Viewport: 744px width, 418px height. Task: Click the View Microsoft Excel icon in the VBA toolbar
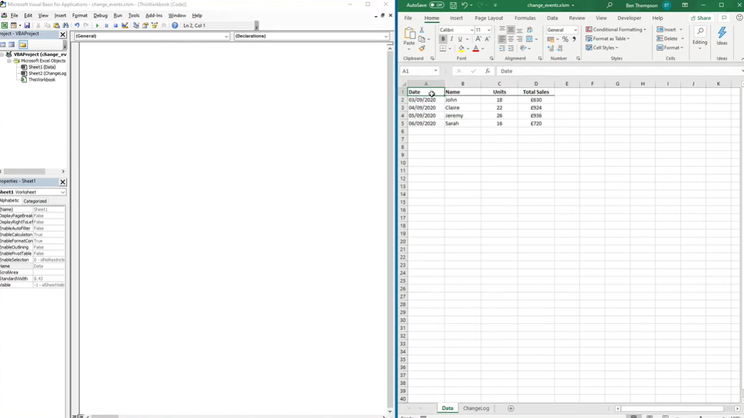pyautogui.click(x=4, y=26)
